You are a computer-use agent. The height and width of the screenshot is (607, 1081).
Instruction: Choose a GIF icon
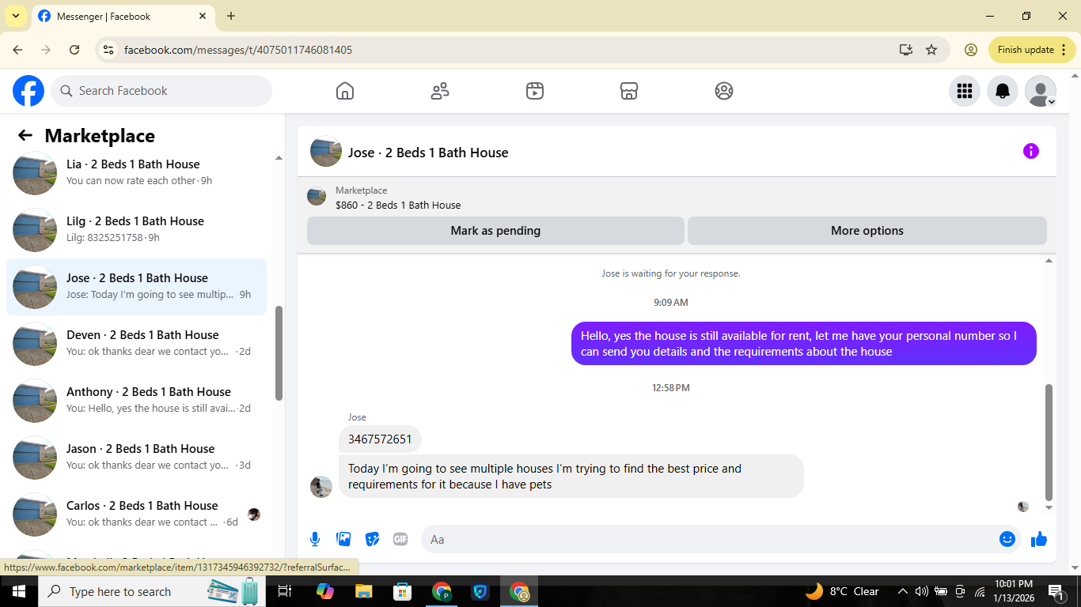400,539
